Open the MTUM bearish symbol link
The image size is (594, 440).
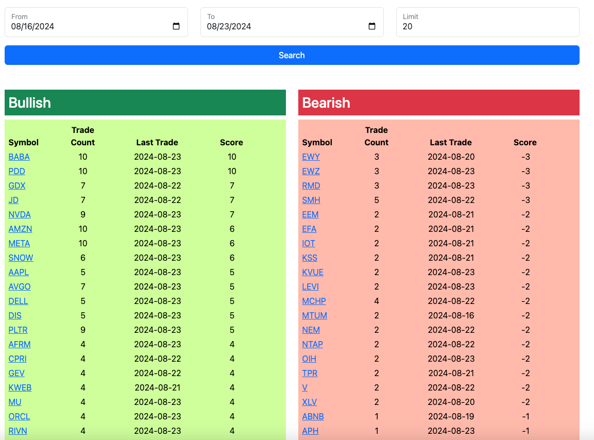pos(314,315)
